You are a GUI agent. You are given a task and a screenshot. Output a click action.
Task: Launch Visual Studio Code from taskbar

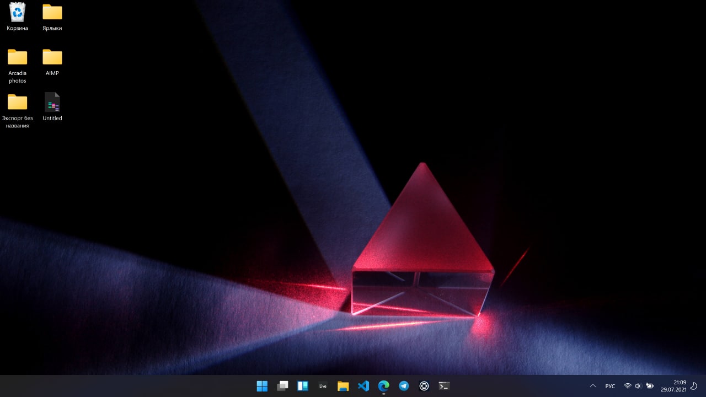tap(363, 386)
